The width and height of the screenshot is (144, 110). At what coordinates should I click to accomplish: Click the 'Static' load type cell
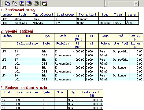87,23
